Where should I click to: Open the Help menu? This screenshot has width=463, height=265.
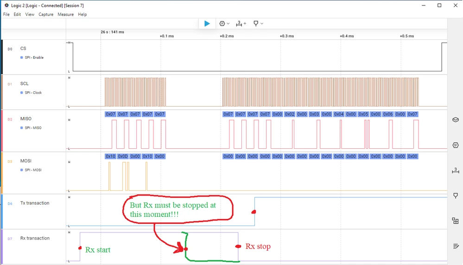(82, 14)
